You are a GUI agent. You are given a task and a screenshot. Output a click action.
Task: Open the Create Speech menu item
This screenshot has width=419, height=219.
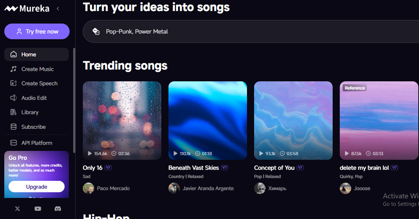[39, 83]
